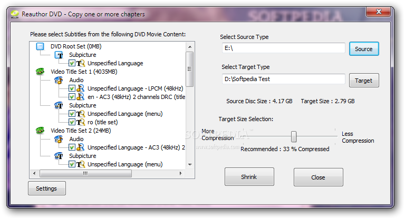This screenshot has width=405, height=219.
Task: Click the target size compression slider handle
Action: (294, 136)
